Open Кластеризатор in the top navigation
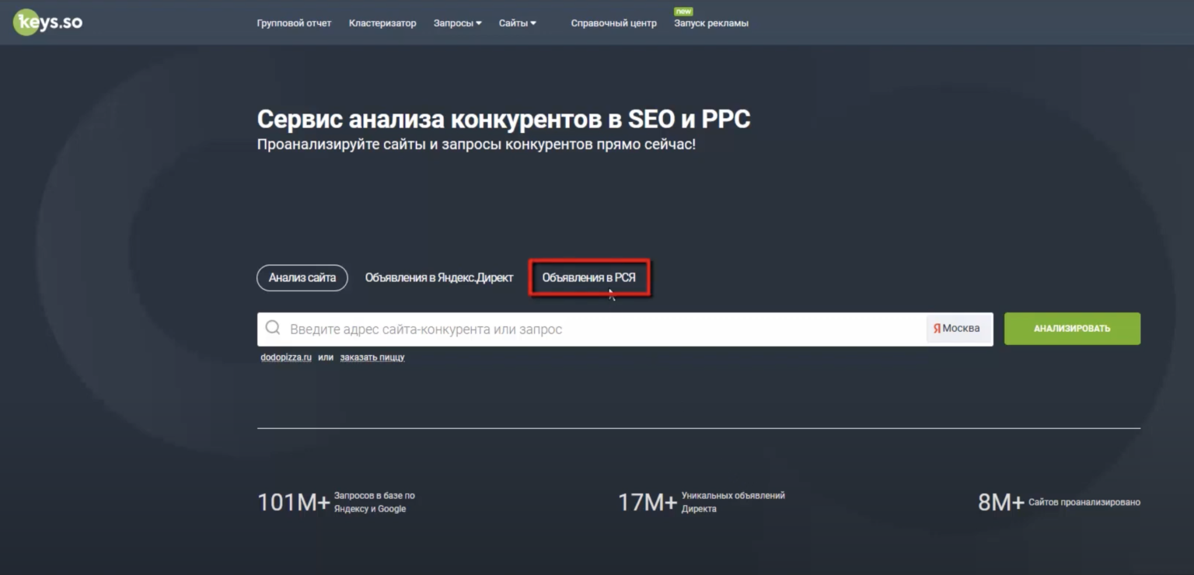 click(382, 23)
